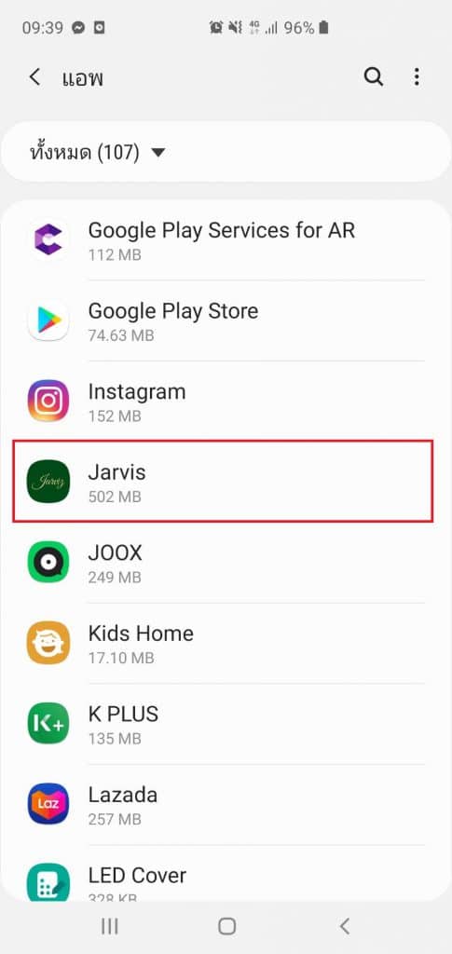Select the Lazada 257 MB list item
This screenshot has width=452, height=954.
point(226,804)
